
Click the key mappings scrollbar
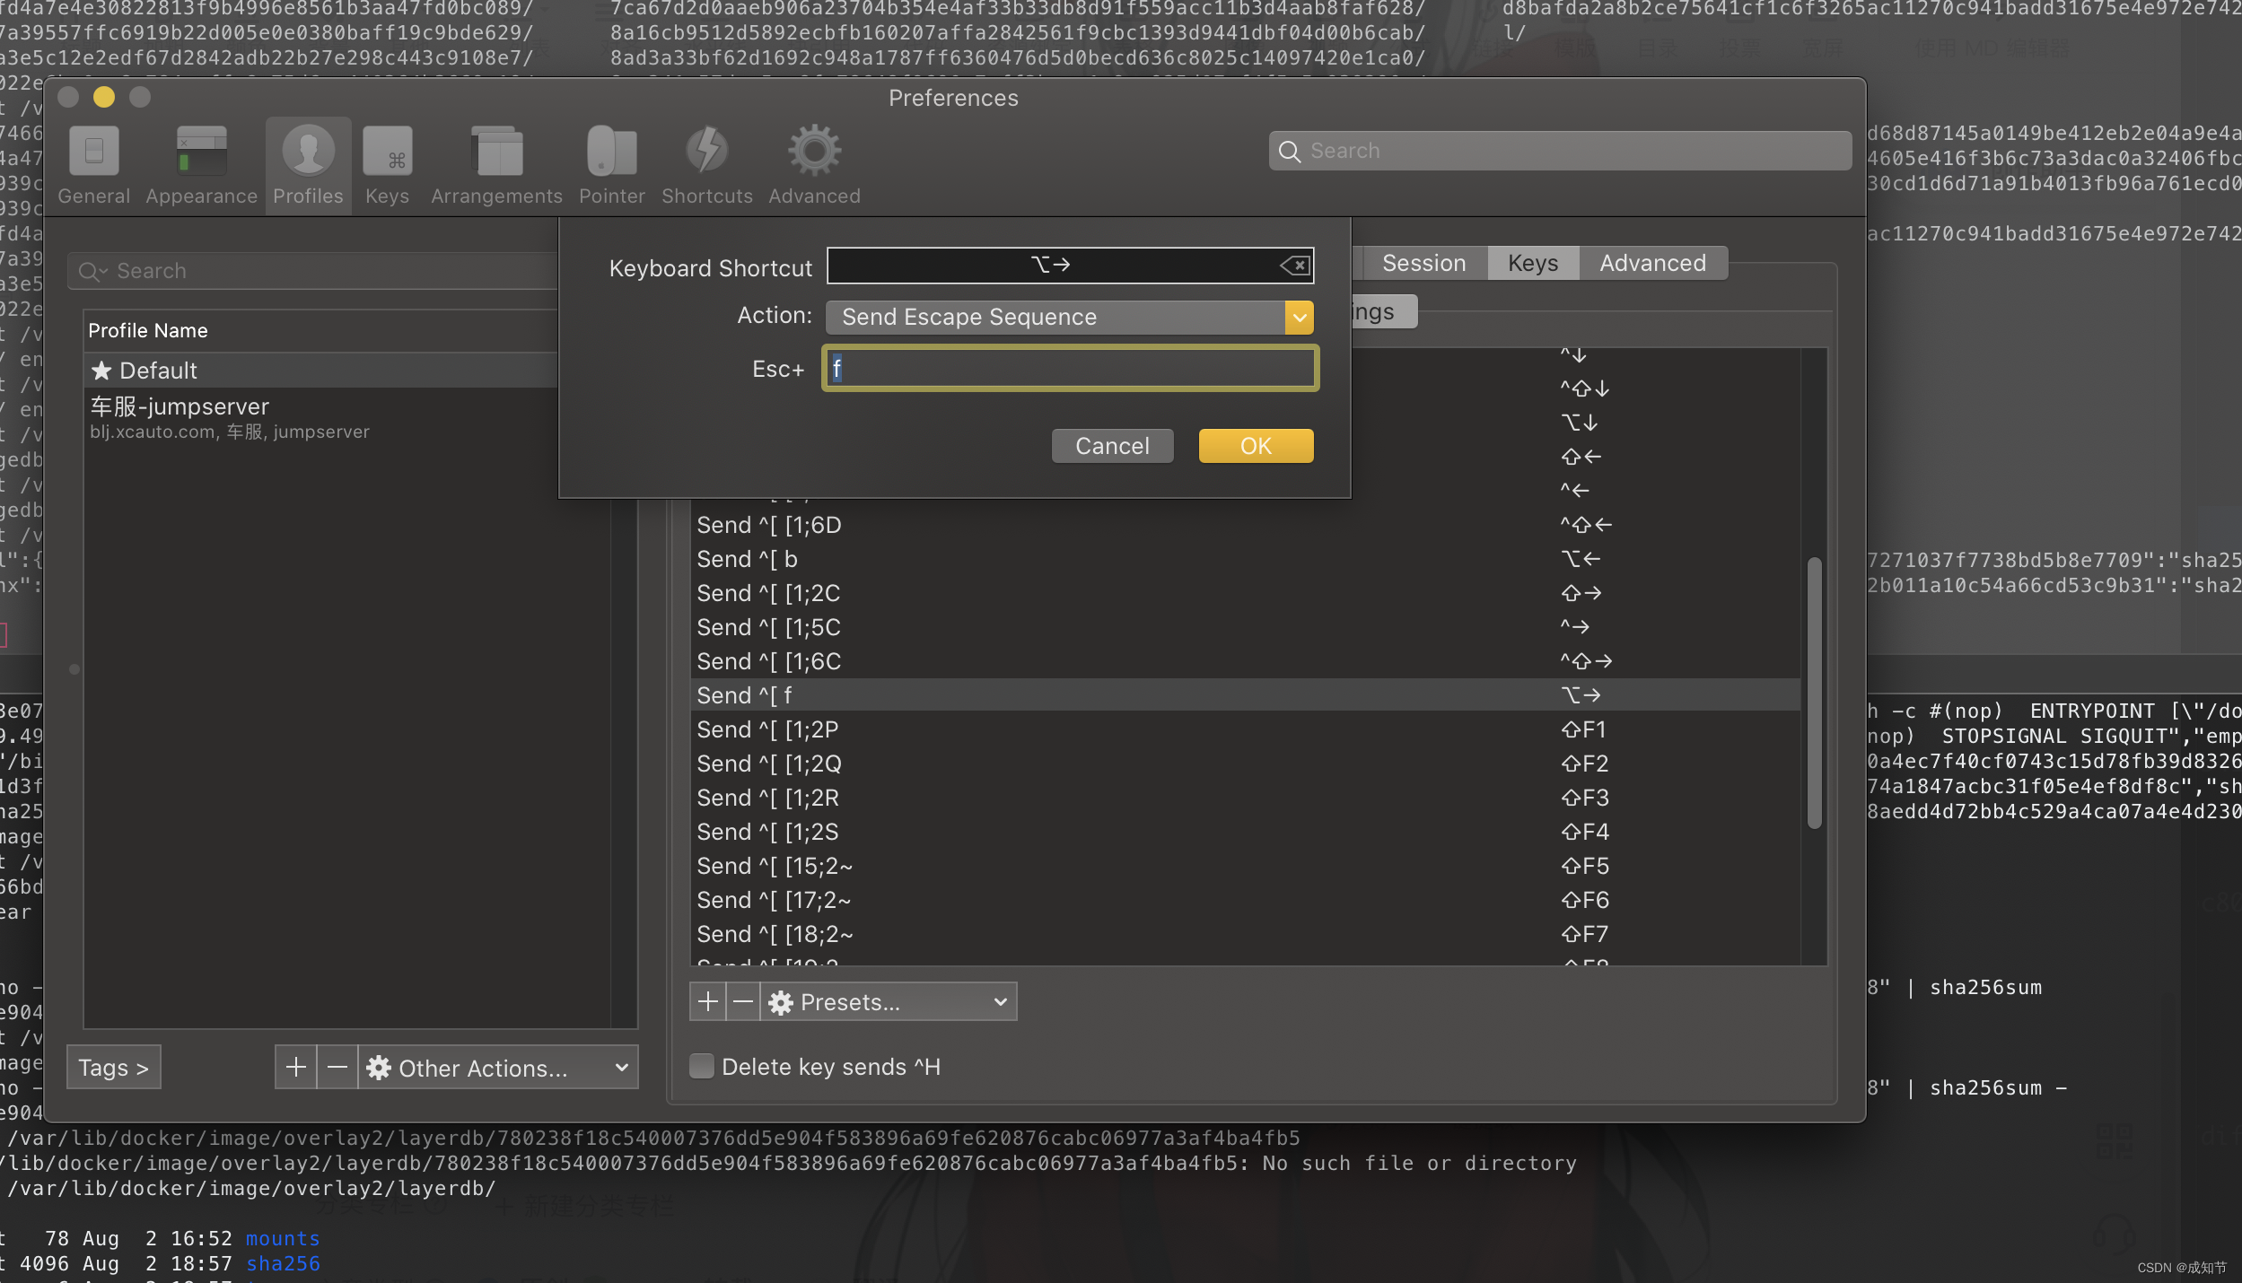coord(1813,691)
